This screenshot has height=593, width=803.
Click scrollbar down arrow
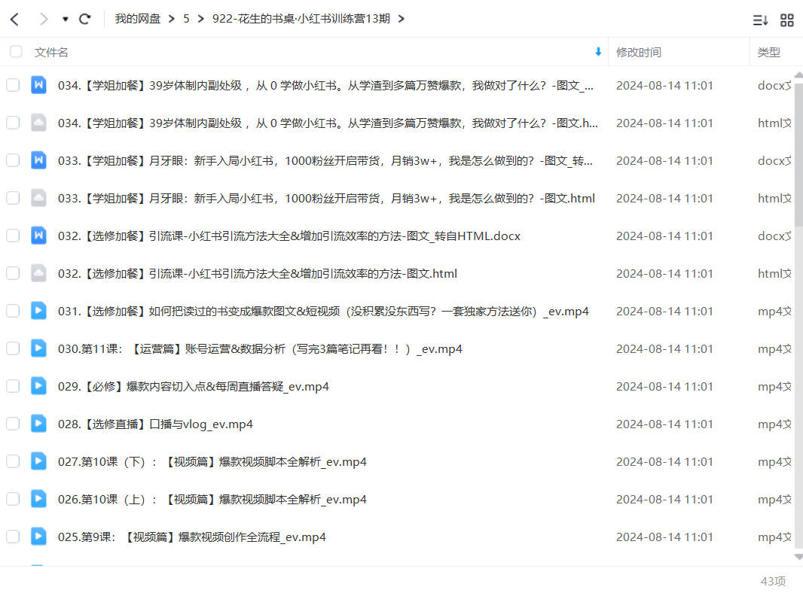pos(798,557)
